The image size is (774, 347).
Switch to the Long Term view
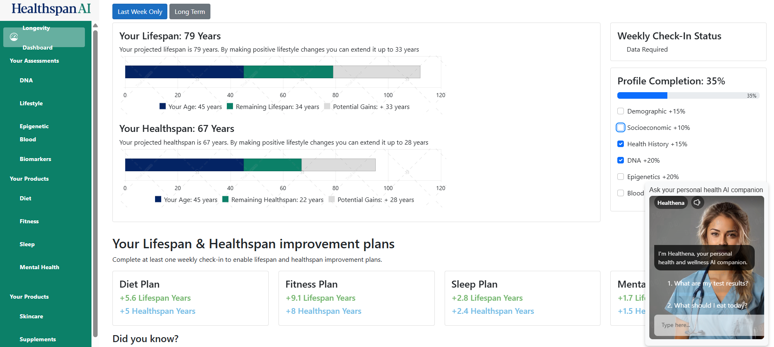pos(190,11)
